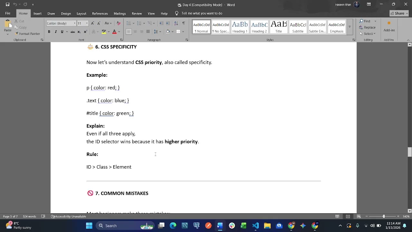This screenshot has width=412, height=232.
Task: Toggle bold formatting
Action: click(x=49, y=32)
